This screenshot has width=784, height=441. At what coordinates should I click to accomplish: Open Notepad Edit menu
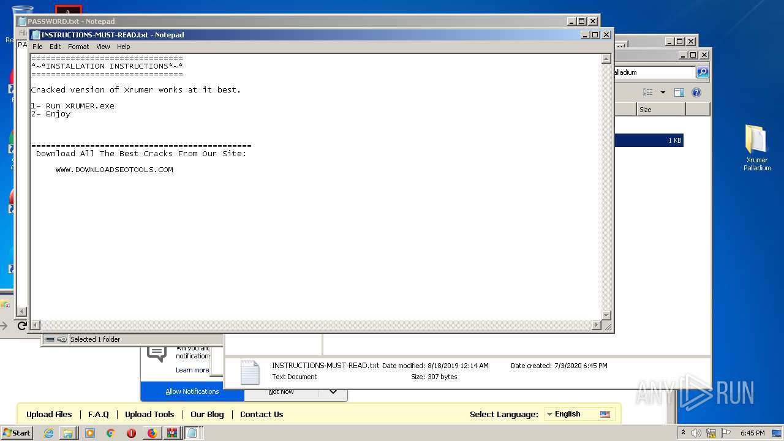coord(55,47)
